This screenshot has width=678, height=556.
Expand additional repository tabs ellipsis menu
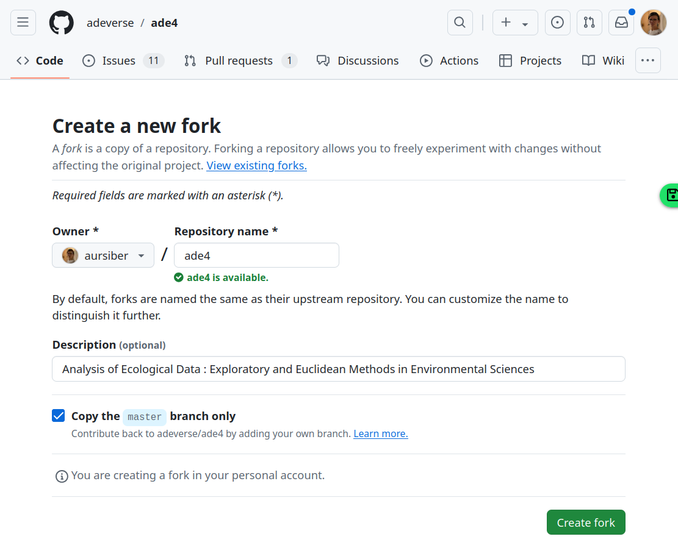point(647,60)
